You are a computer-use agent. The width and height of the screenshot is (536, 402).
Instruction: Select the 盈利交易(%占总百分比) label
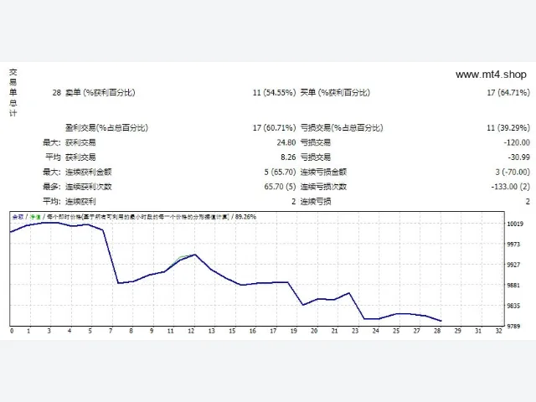(x=106, y=128)
